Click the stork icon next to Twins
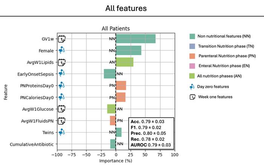Viewport: 264px width, 165px height. (x=61, y=132)
